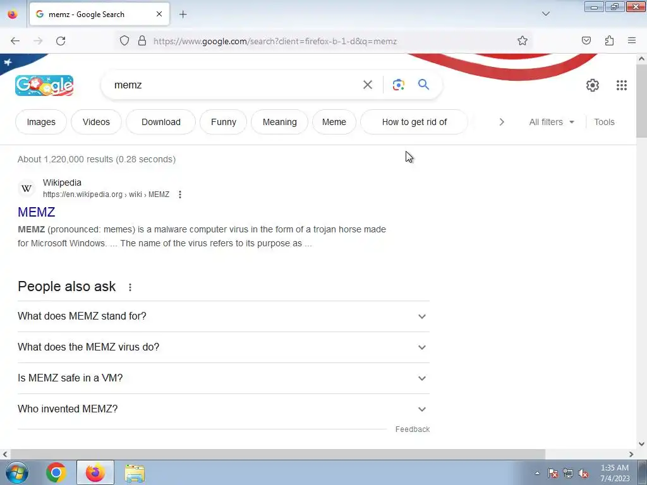Click the taskbar clock 1:35 AM
The image size is (647, 485).
[614, 468]
